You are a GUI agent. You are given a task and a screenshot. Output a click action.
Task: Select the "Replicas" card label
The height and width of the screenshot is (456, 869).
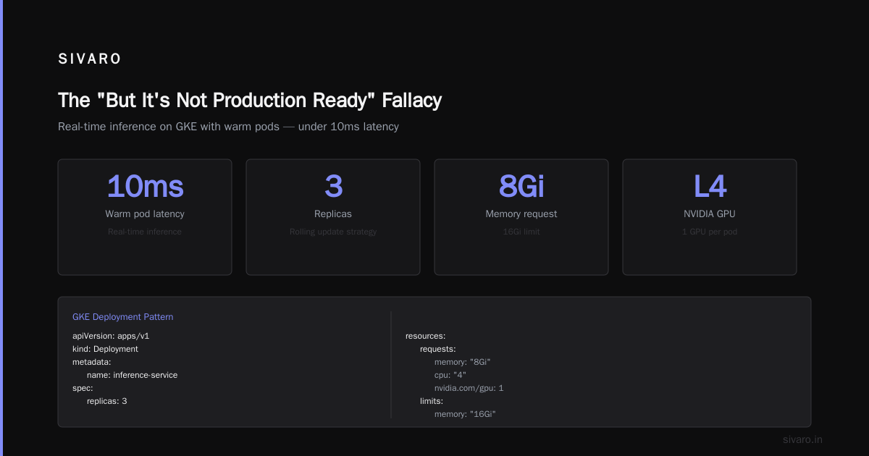(x=333, y=214)
